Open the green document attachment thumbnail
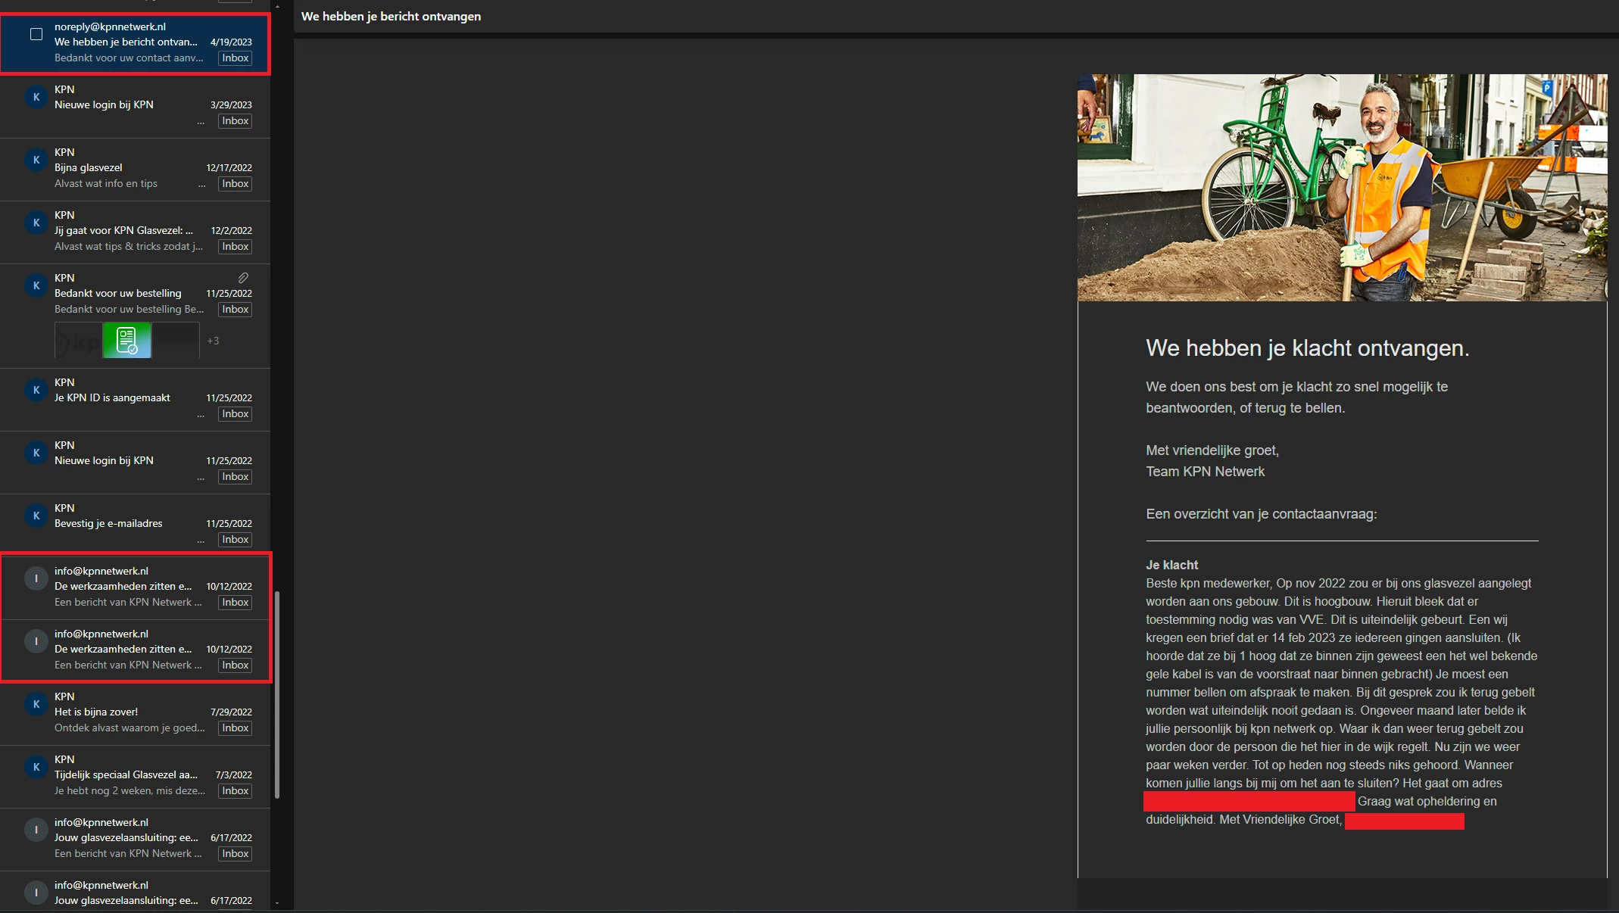This screenshot has width=1619, height=913. (x=126, y=341)
